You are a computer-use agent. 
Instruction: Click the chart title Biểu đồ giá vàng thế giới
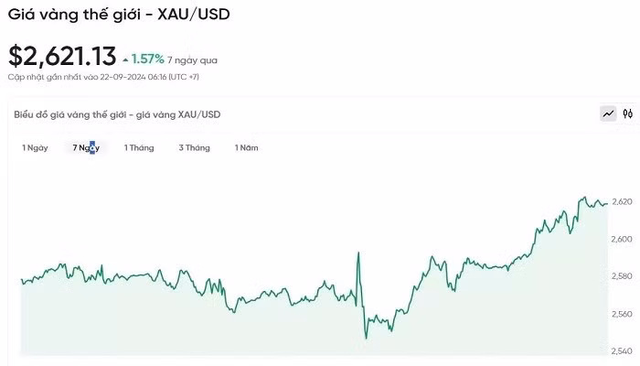[117, 114]
